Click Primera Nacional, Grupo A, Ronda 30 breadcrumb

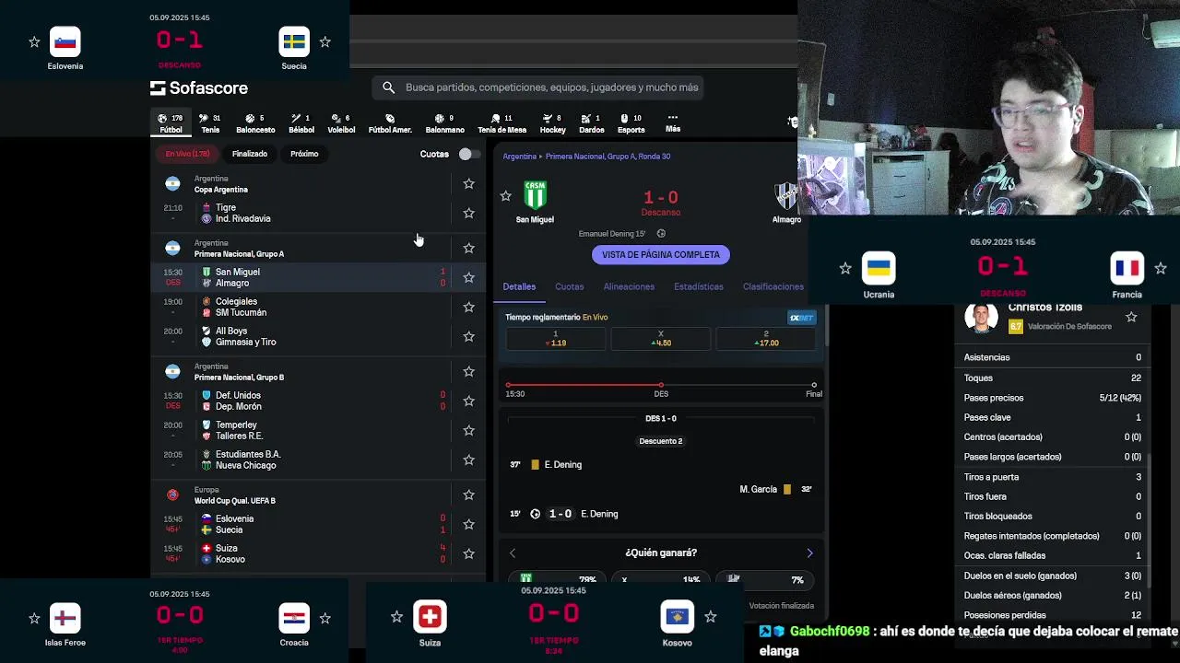click(608, 157)
